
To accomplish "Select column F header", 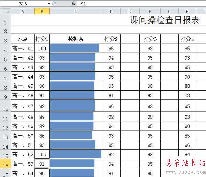I will coord(150,11).
